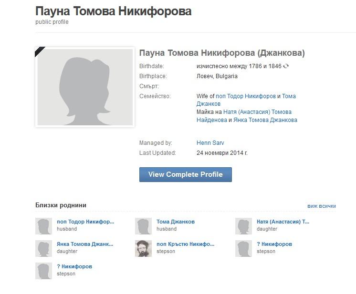Click the View Complete Profile button
Screen dimensions: 356x294
click(185, 174)
